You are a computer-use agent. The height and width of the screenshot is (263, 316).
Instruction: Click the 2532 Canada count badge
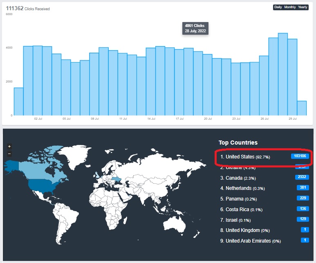click(x=303, y=177)
